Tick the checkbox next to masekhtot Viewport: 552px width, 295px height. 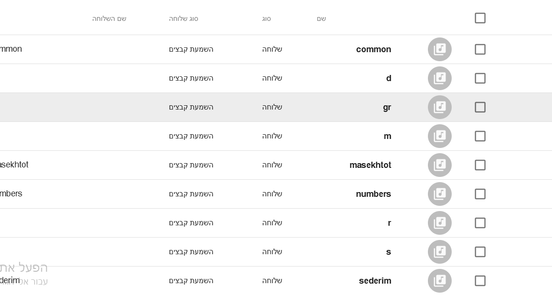pos(480,165)
